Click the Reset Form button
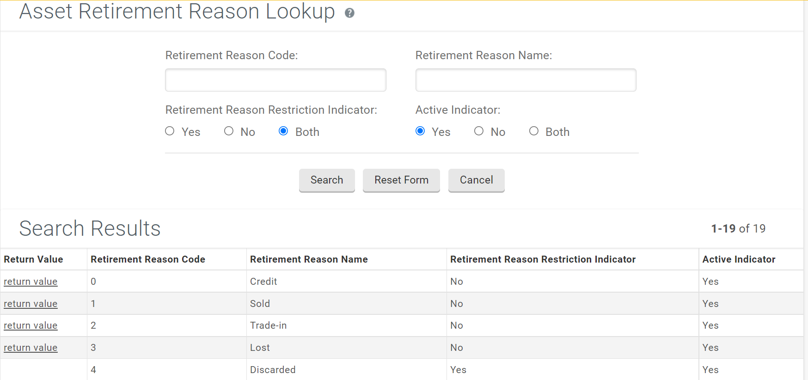 (x=401, y=180)
